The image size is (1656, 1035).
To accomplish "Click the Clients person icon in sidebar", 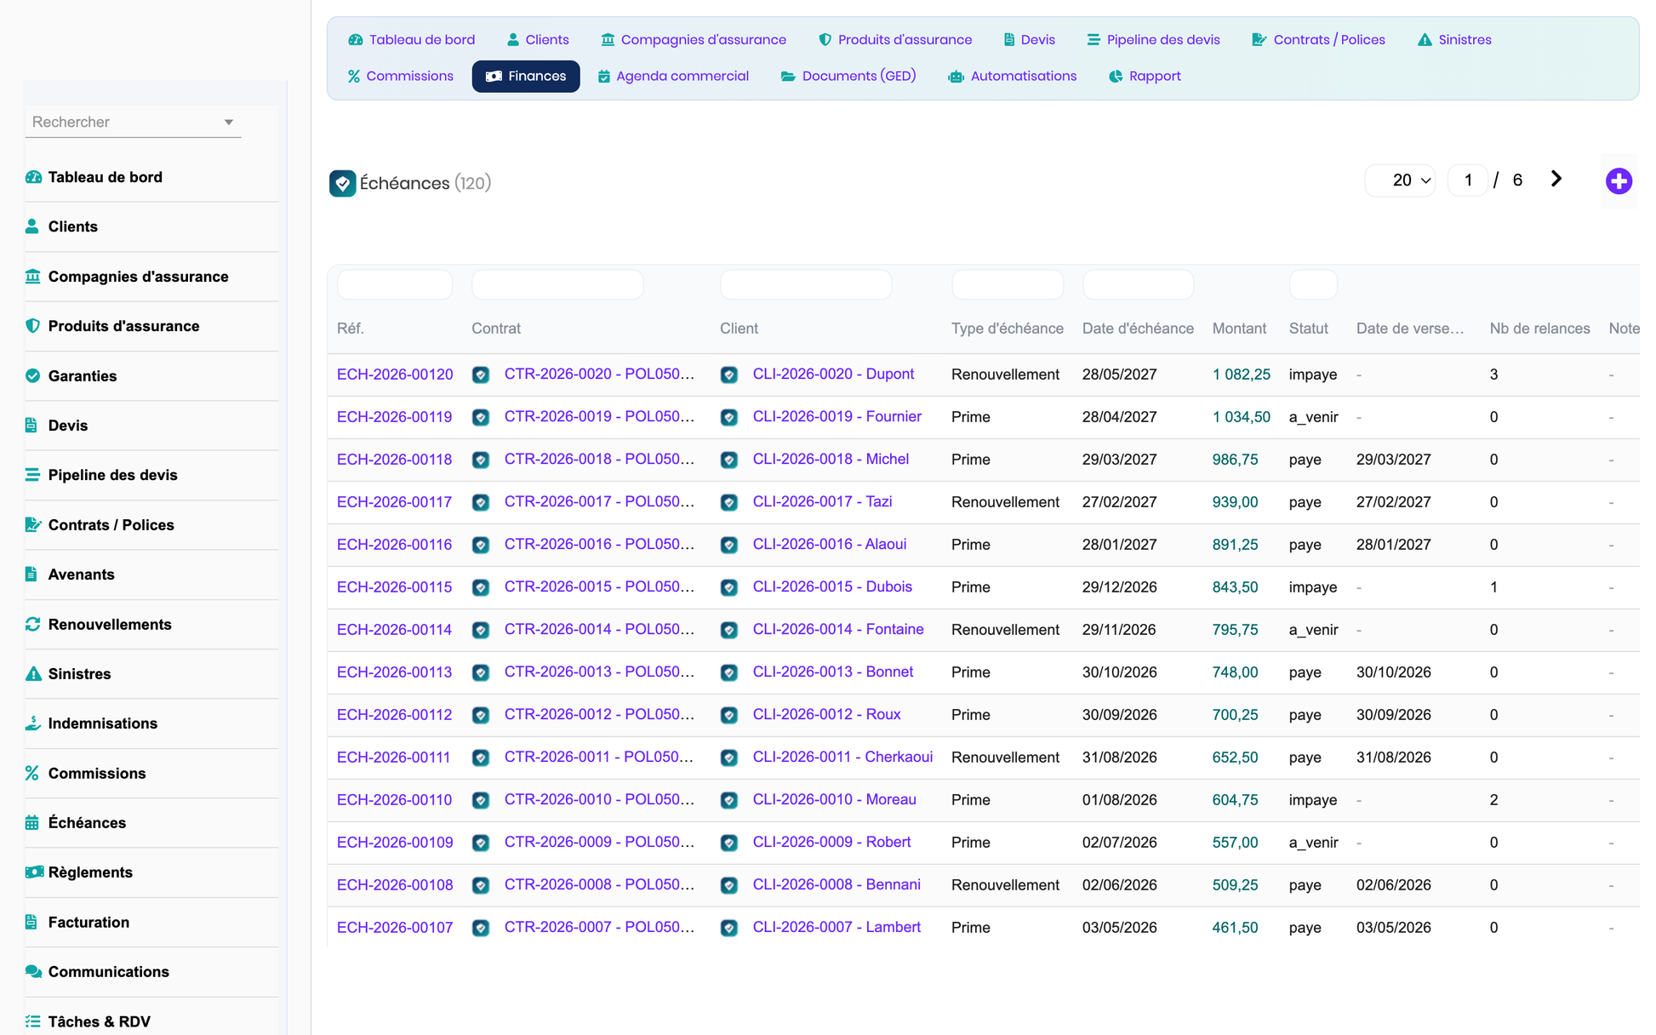I will [32, 226].
